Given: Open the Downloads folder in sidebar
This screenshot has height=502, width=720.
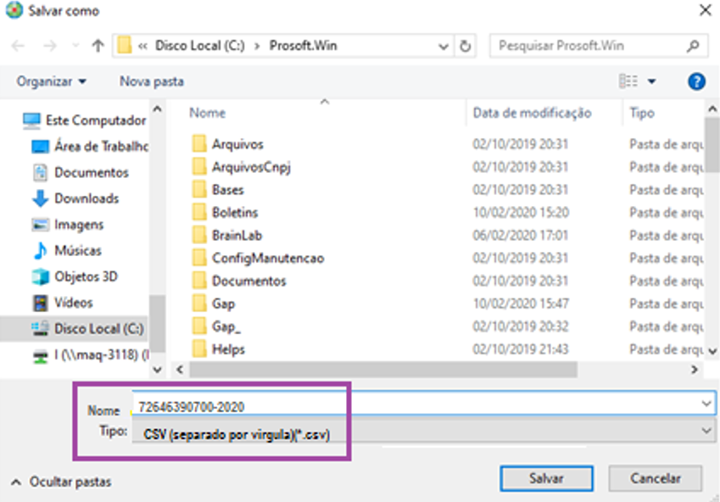Looking at the screenshot, I should [x=86, y=198].
